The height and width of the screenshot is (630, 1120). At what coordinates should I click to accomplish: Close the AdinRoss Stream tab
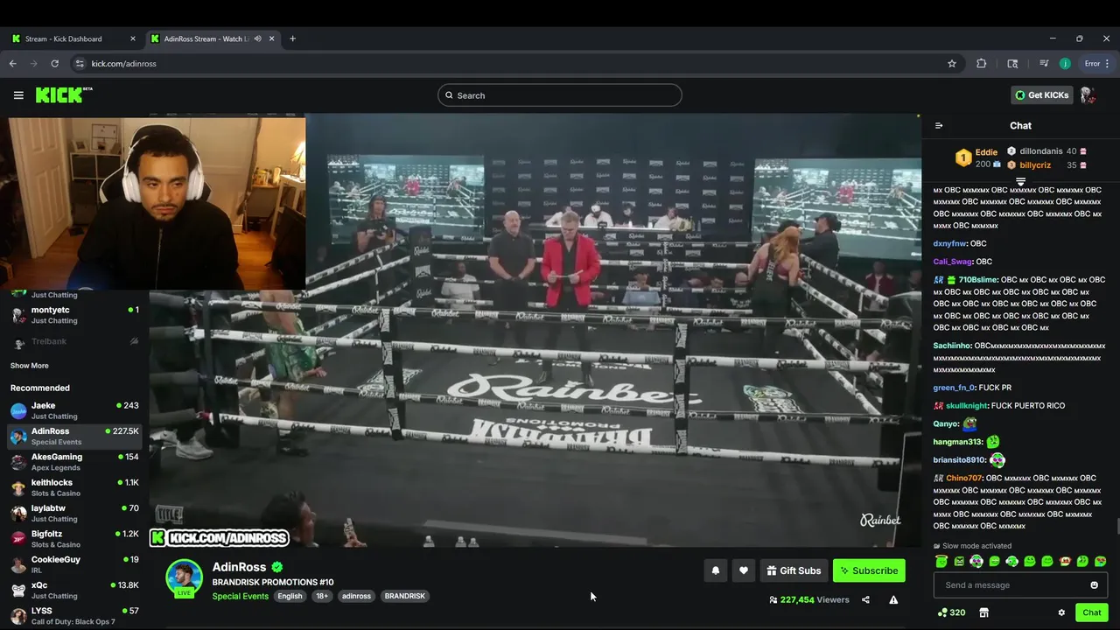(x=272, y=38)
